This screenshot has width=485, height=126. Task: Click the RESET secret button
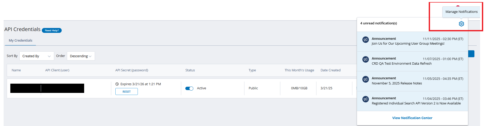pos(126,92)
